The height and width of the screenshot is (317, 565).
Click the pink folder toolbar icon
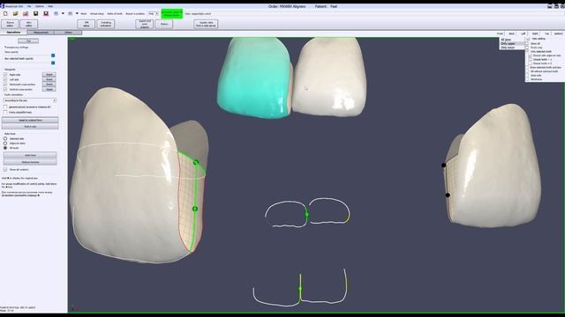tap(26, 14)
